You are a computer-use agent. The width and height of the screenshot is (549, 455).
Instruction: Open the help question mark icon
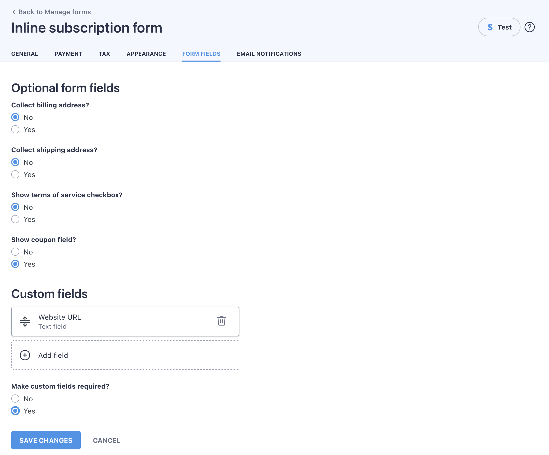tap(529, 27)
